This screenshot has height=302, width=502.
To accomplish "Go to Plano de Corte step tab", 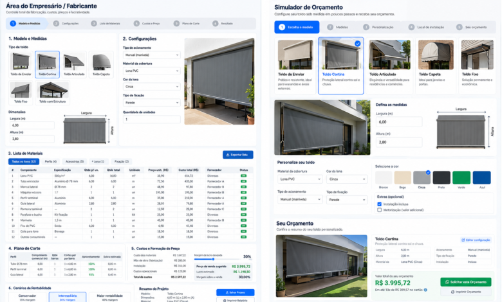I will [x=187, y=24].
